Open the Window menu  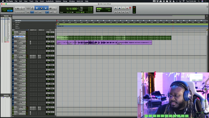pos(72,1)
